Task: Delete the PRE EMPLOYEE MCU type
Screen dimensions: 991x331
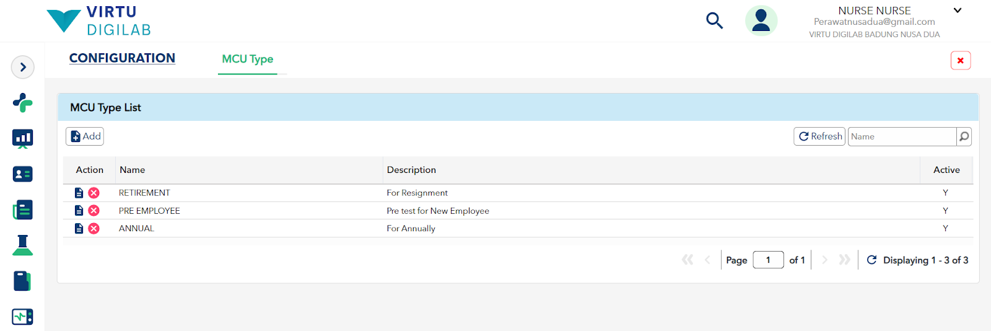Action: [x=94, y=211]
